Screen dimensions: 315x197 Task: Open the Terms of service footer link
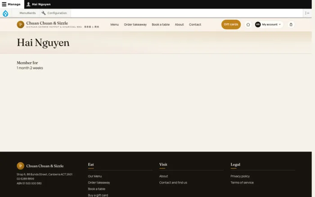tap(242, 183)
